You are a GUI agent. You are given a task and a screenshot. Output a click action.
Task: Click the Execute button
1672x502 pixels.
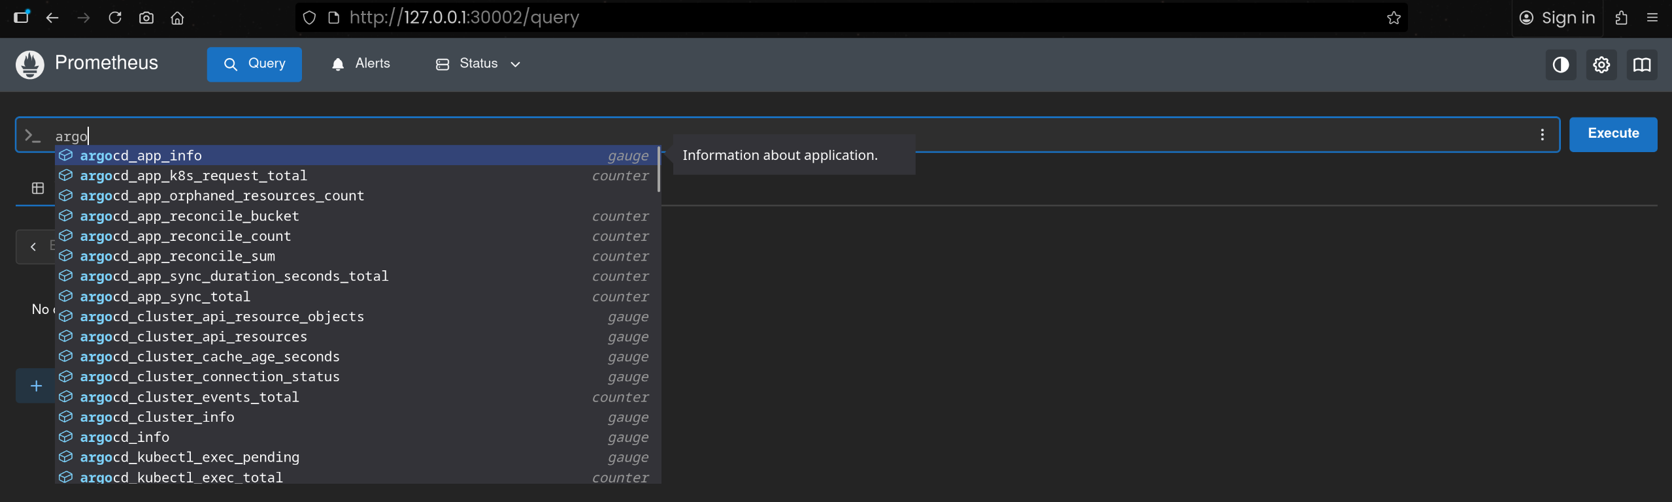coord(1613,134)
